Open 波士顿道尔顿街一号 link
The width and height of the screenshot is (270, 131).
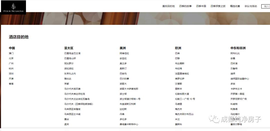click(x=130, y=99)
